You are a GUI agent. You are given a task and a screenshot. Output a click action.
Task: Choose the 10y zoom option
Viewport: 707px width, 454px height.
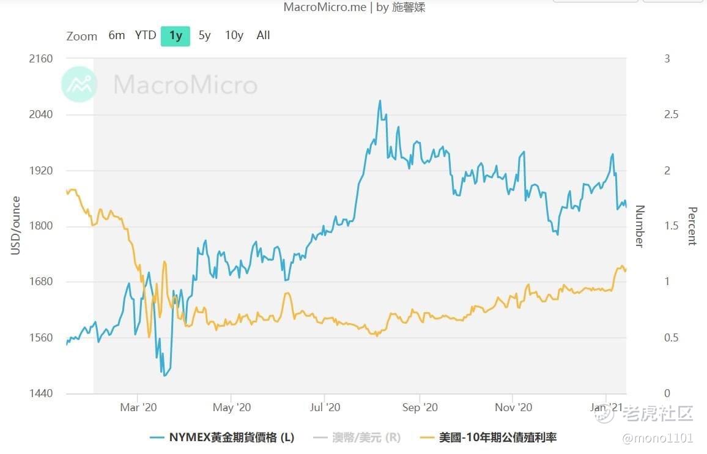click(234, 35)
